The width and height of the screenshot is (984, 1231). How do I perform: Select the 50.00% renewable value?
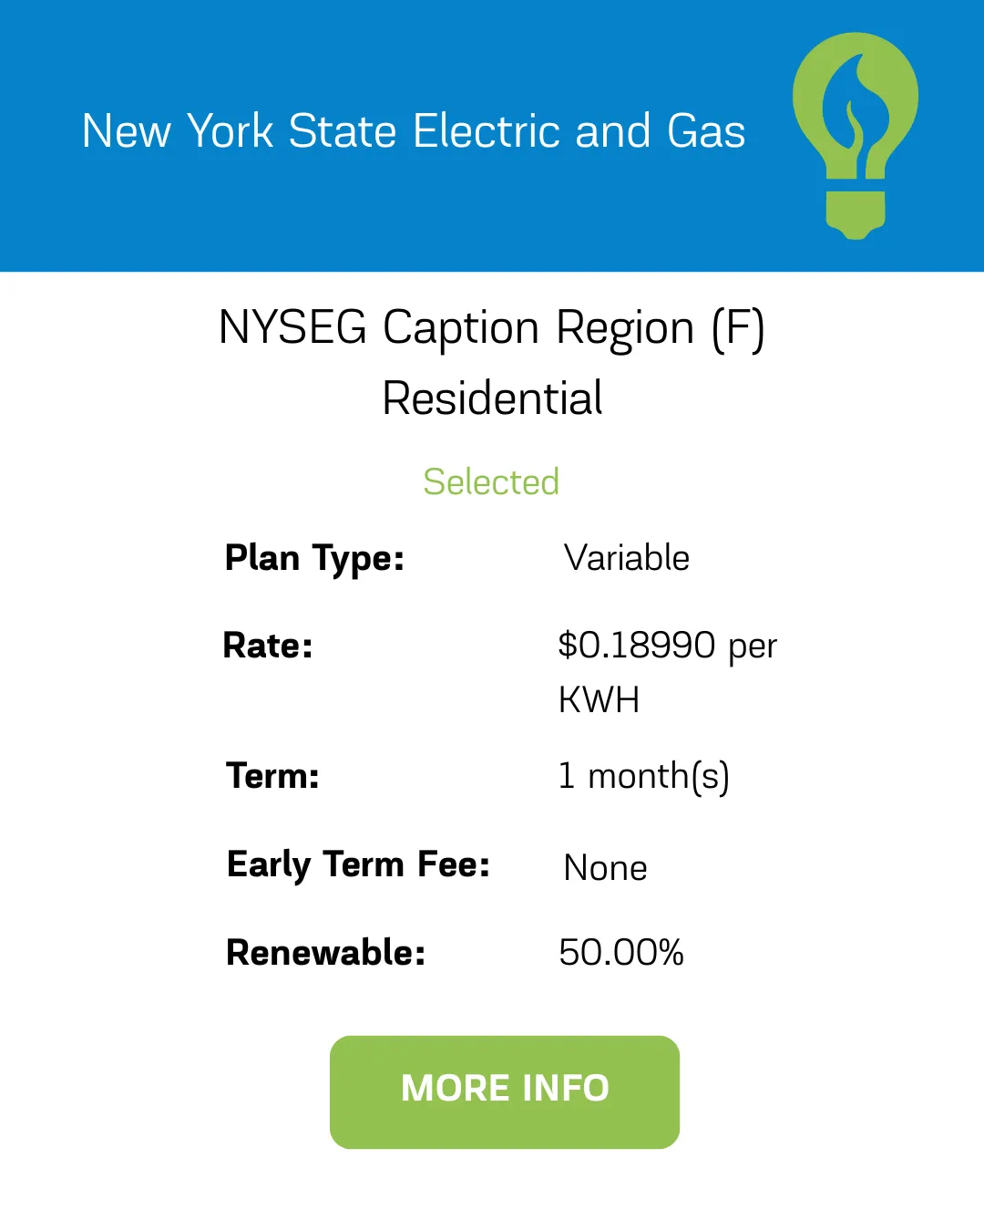621,953
